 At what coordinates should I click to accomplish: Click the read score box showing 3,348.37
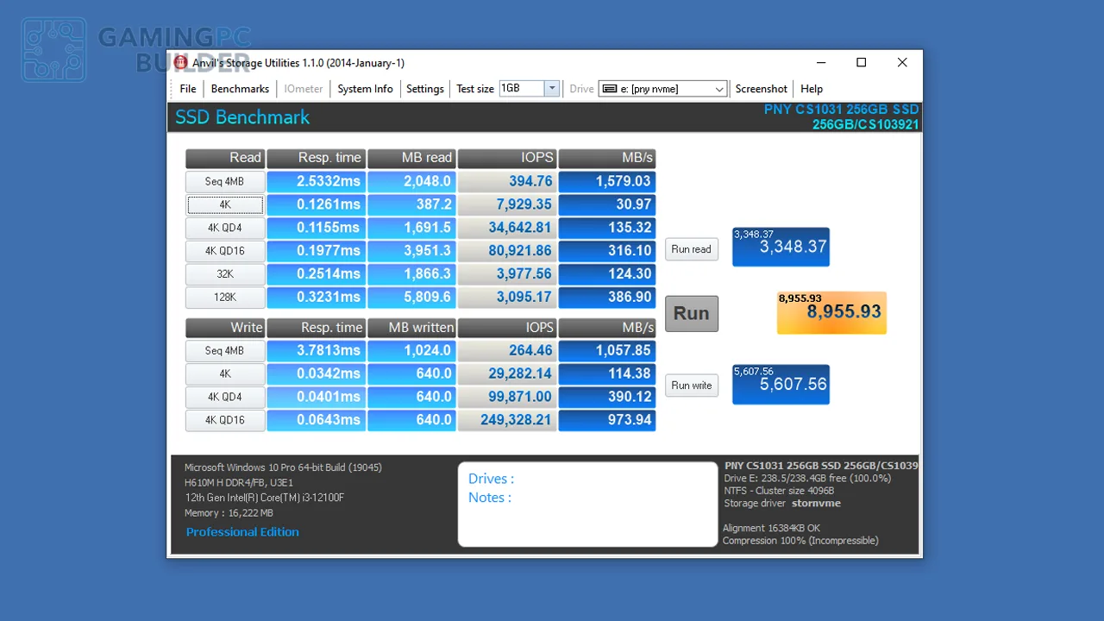pyautogui.click(x=781, y=247)
